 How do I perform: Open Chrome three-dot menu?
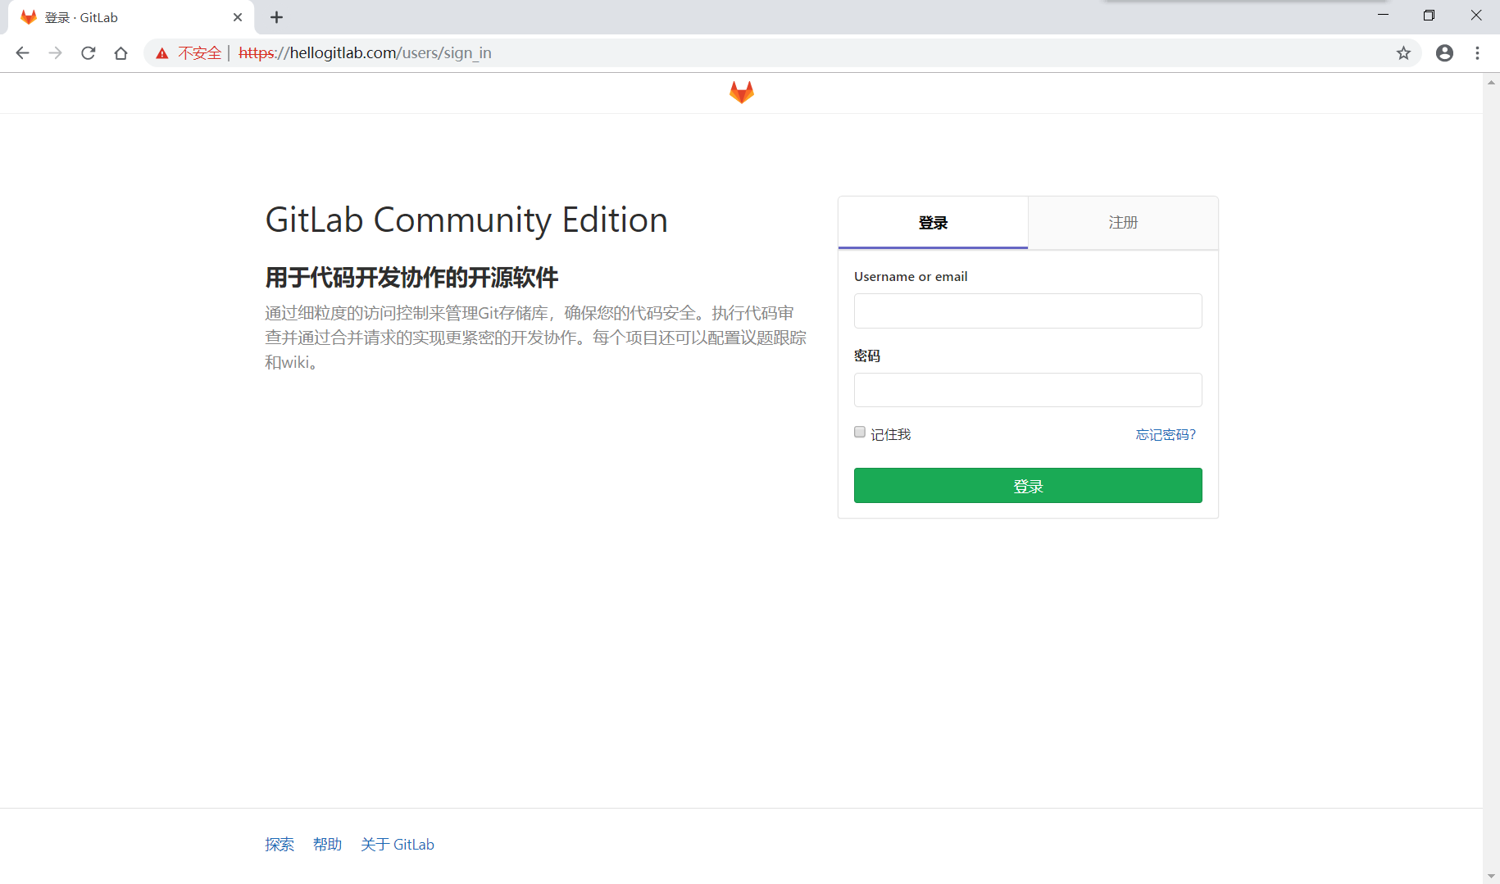click(x=1477, y=53)
